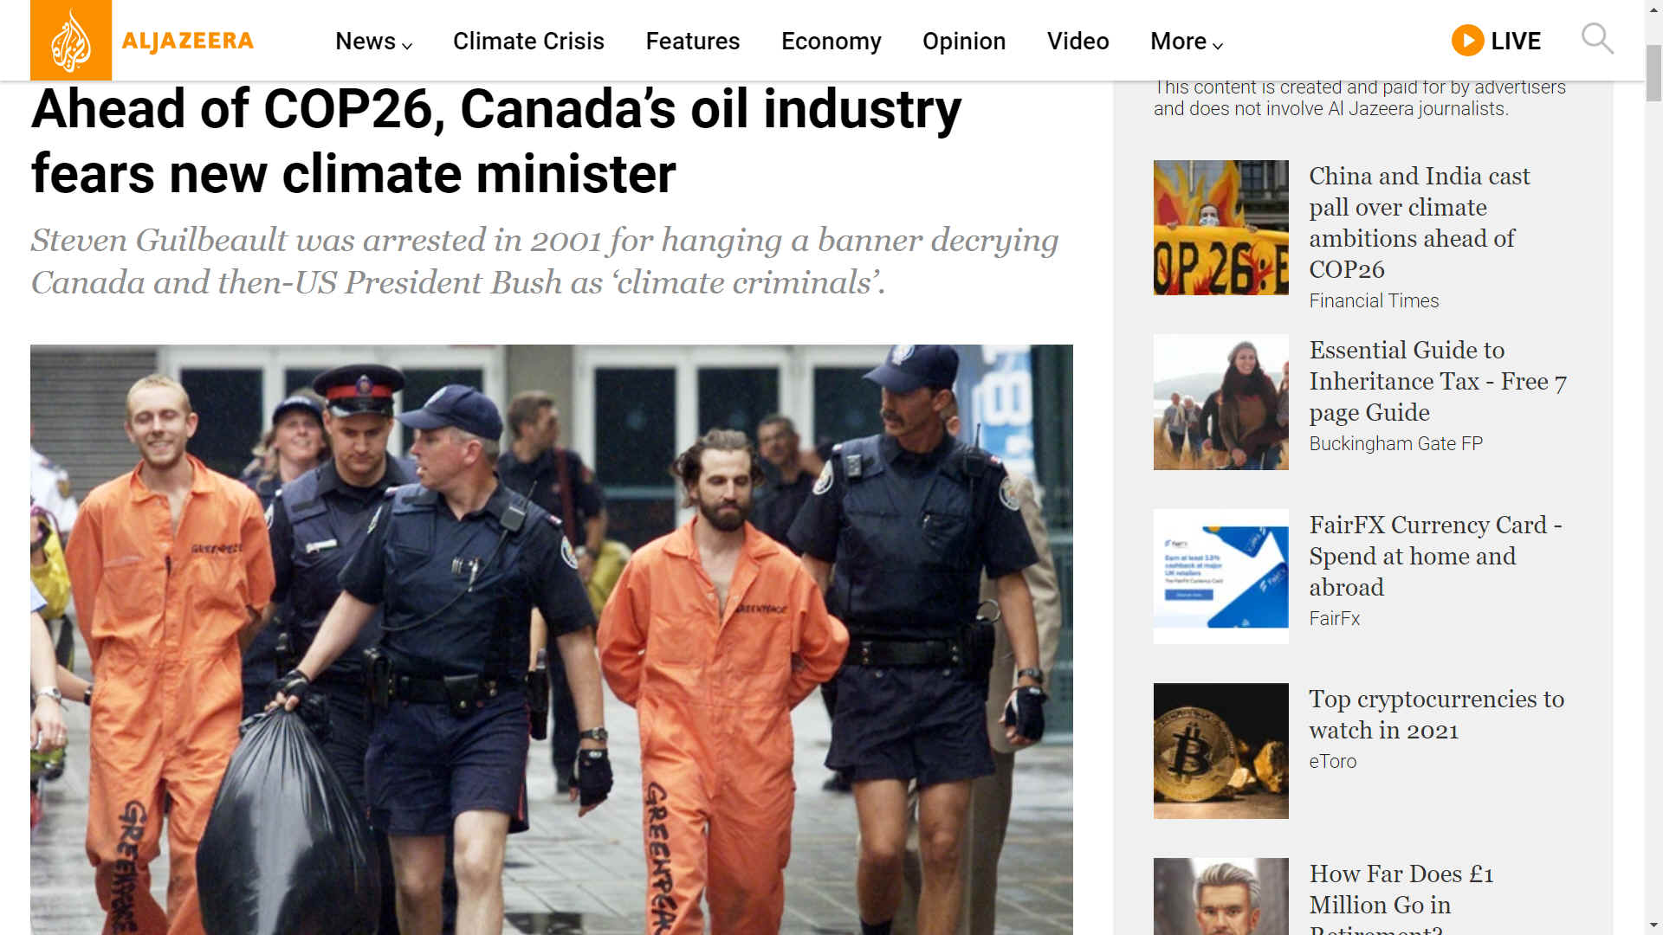Open the Economy menu item

831,42
